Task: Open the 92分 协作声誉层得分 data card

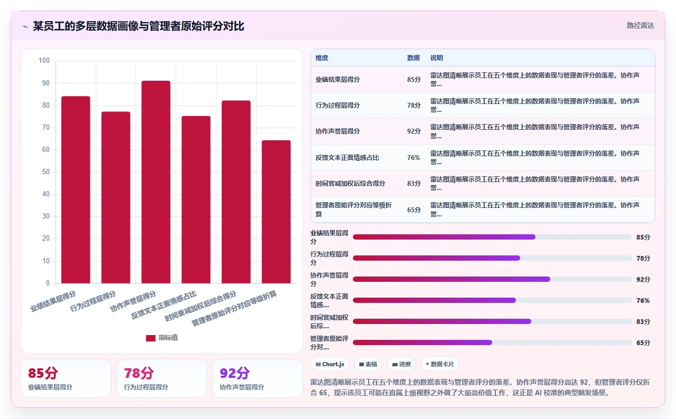Action: click(x=258, y=378)
